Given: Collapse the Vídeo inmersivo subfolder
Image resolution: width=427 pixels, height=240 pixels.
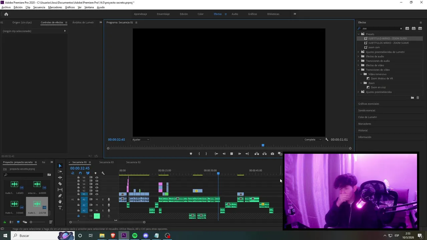Looking at the screenshot, I should coord(361,74).
